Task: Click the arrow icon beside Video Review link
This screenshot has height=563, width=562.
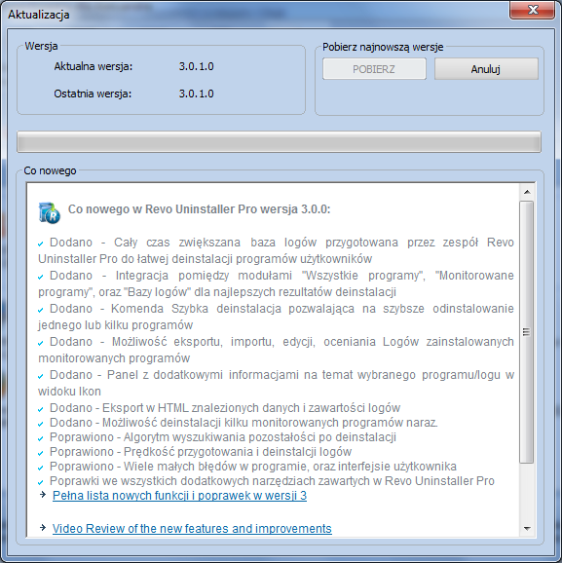Action: point(43,528)
